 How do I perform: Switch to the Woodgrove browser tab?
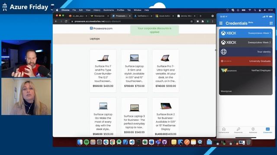click(99, 16)
